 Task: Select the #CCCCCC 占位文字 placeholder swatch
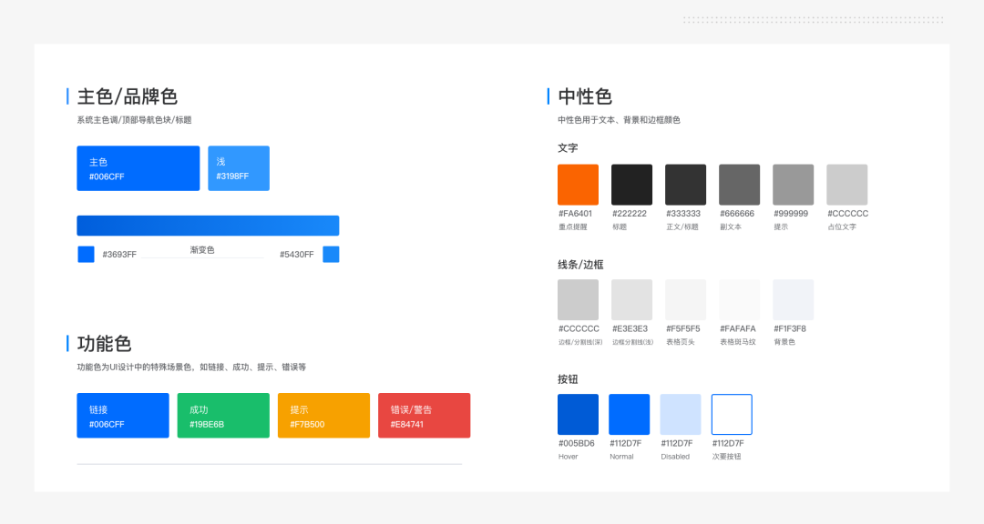point(846,184)
